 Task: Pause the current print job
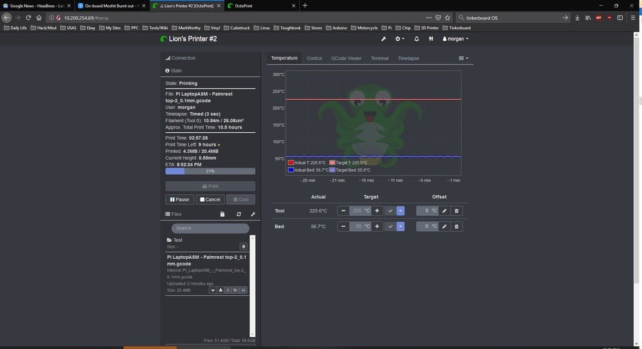click(179, 199)
